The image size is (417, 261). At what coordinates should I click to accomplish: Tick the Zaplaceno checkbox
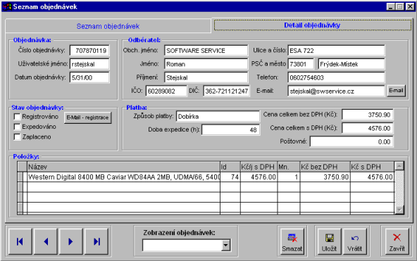(x=17, y=136)
